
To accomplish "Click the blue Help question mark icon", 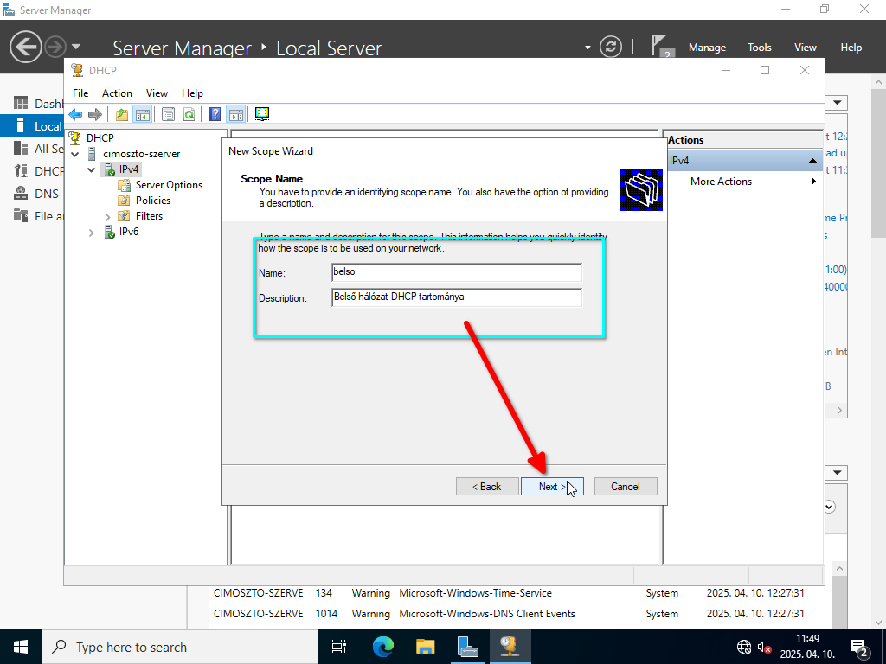I will [x=215, y=114].
